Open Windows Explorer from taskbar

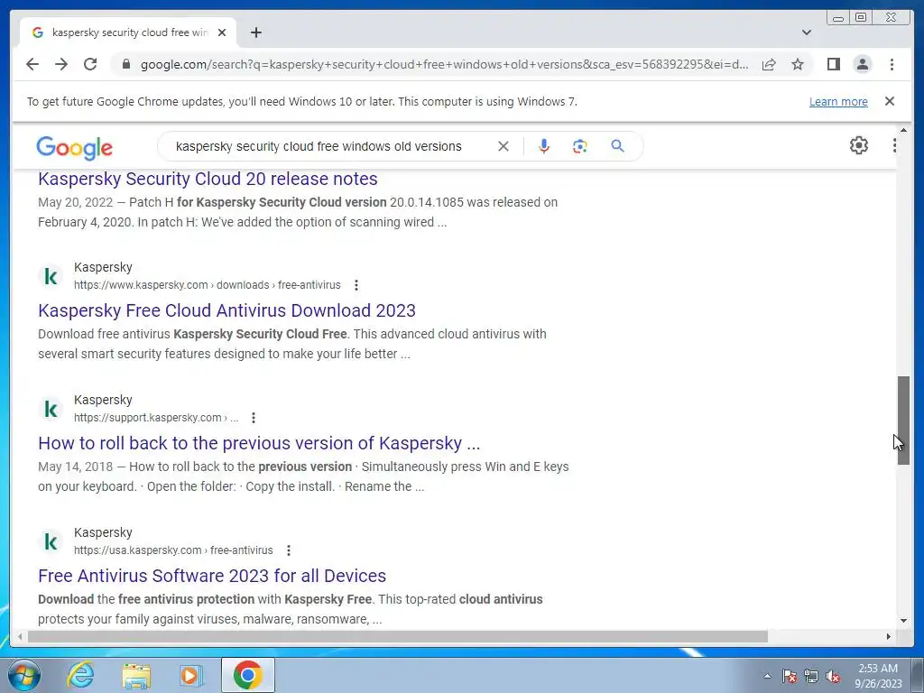point(136,675)
